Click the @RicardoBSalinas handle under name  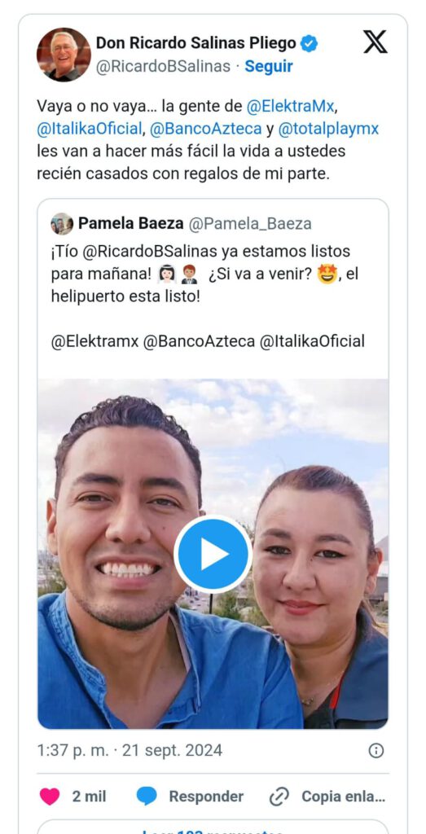tap(163, 67)
